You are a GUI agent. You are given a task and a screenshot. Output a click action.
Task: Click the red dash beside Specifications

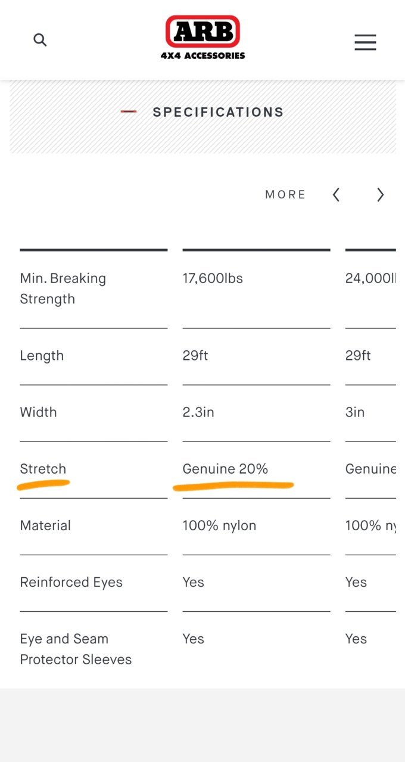129,112
